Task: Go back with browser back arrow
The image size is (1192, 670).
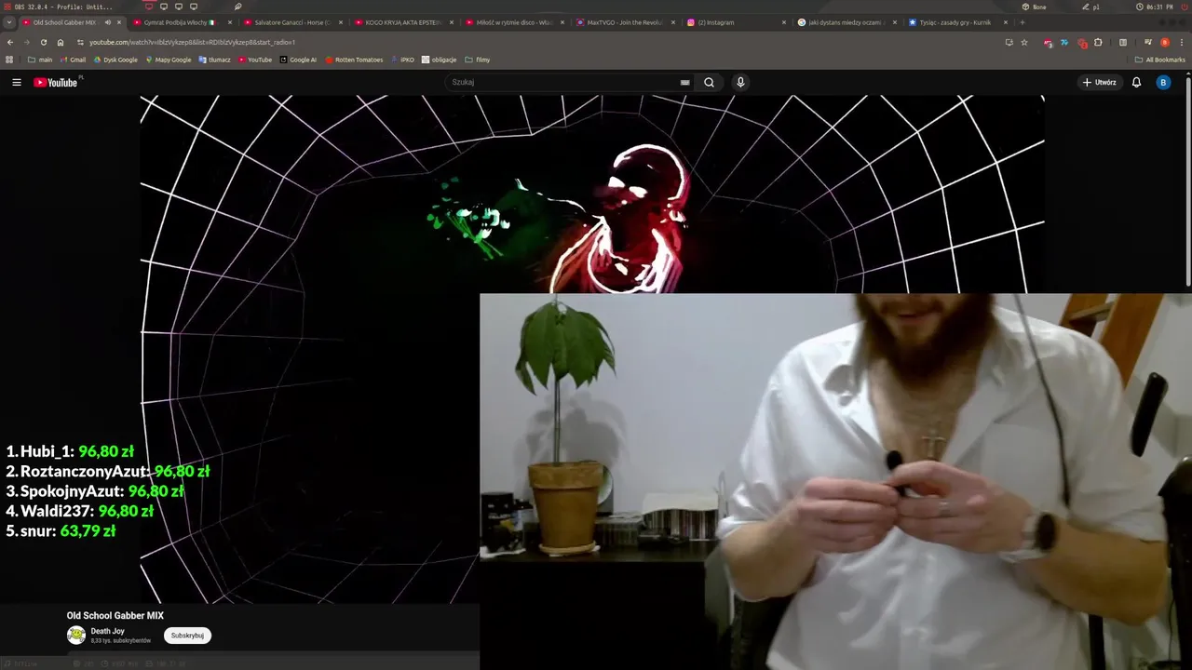Action: 10,42
